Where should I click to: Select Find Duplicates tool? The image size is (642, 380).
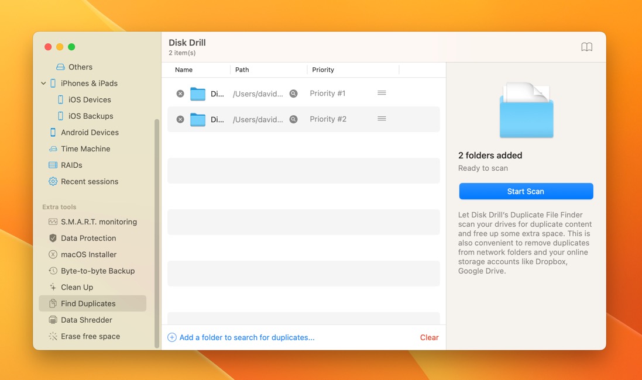tap(92, 303)
